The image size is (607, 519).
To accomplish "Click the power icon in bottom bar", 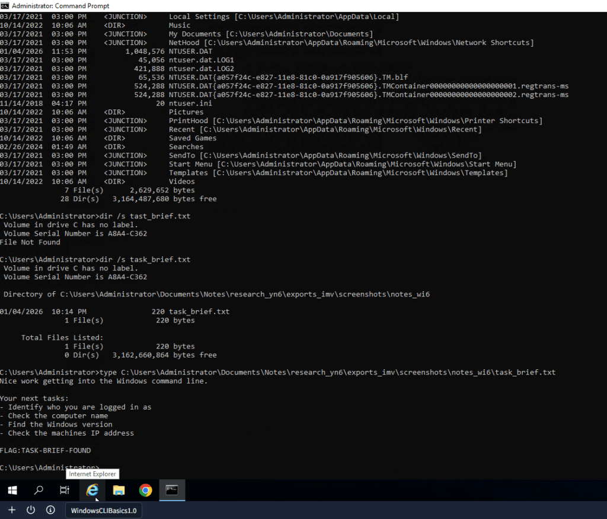I will click(31, 510).
